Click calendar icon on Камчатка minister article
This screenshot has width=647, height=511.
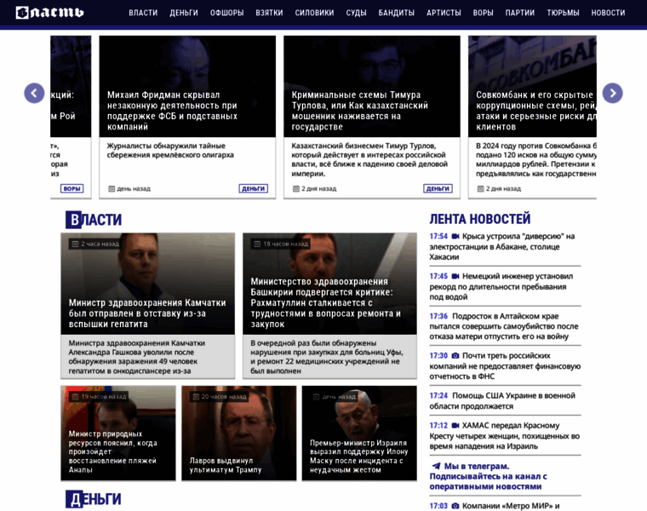point(75,244)
